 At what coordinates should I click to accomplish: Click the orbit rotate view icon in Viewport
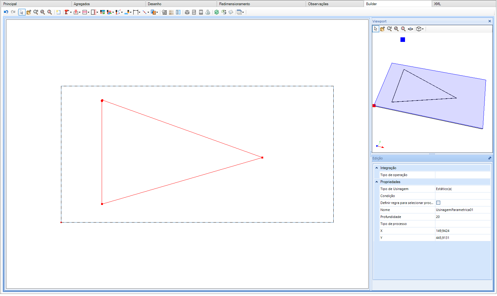click(x=410, y=29)
